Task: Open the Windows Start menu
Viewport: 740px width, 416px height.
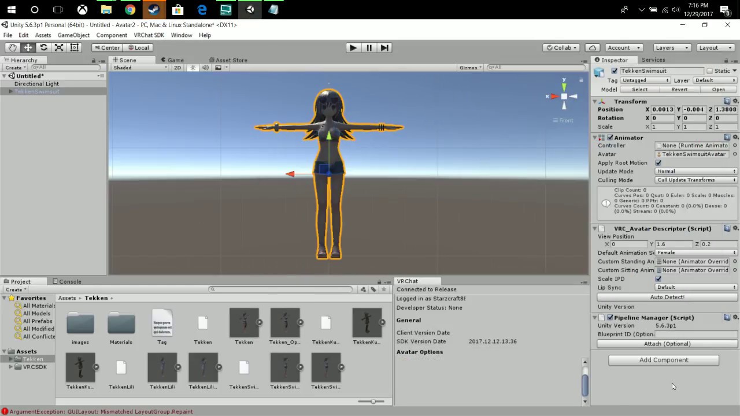Action: 12,9
